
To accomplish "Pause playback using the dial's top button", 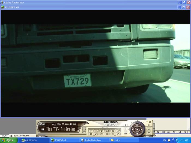I will [x=137, y=125].
